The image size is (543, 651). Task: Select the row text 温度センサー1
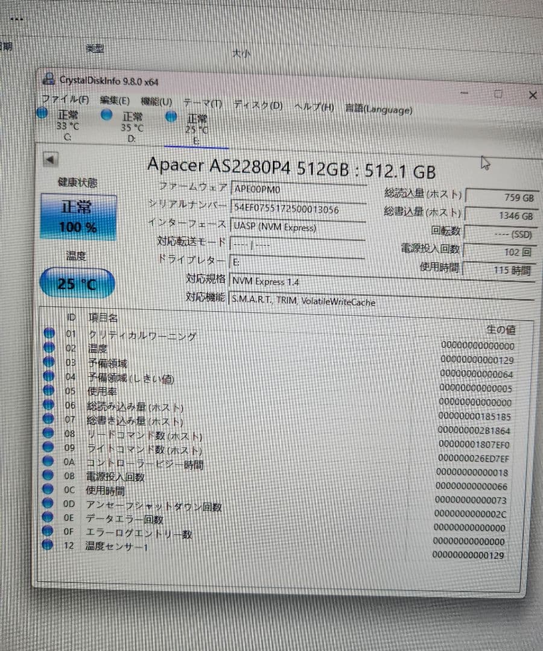(x=116, y=546)
